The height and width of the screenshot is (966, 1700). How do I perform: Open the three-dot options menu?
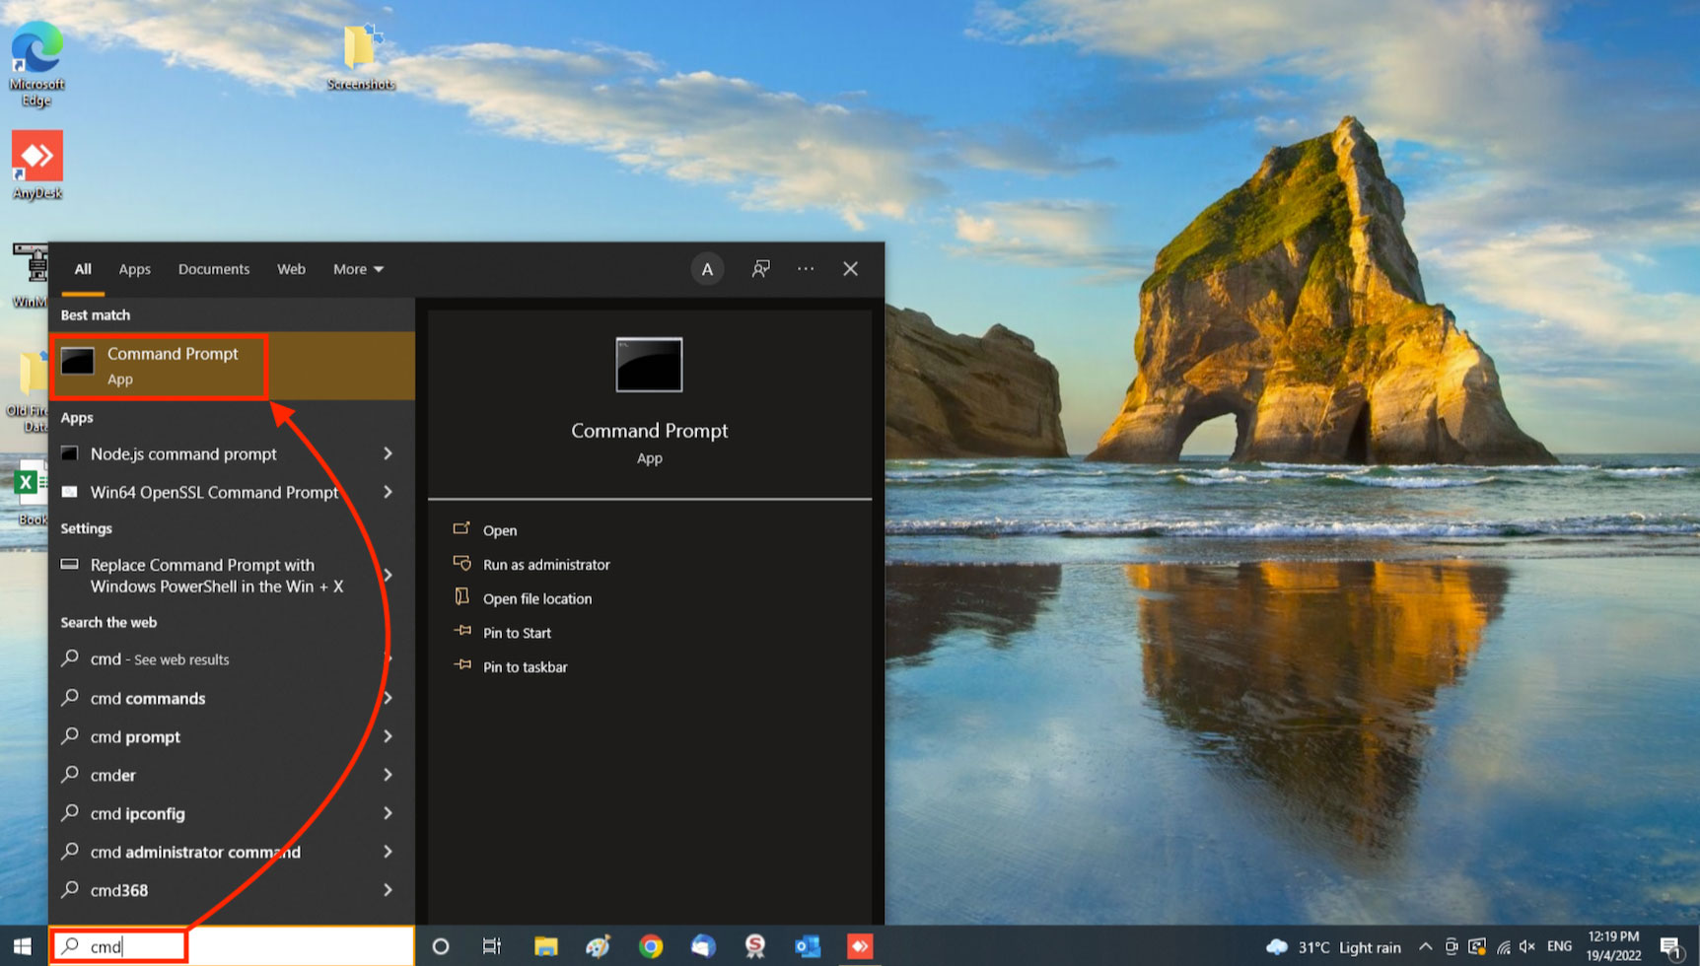(x=806, y=269)
